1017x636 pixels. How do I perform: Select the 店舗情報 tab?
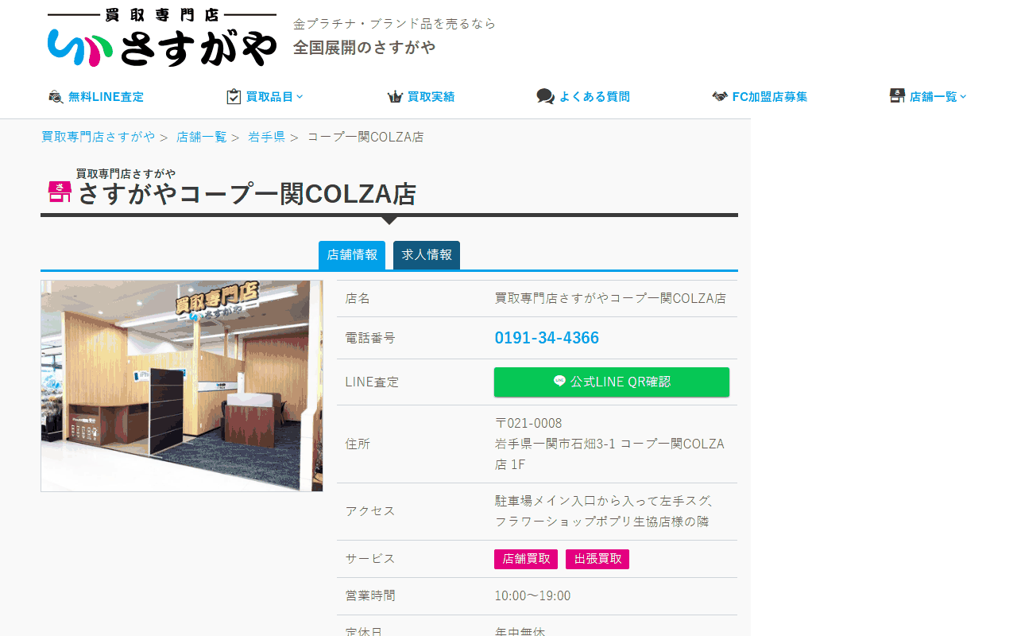click(x=352, y=255)
